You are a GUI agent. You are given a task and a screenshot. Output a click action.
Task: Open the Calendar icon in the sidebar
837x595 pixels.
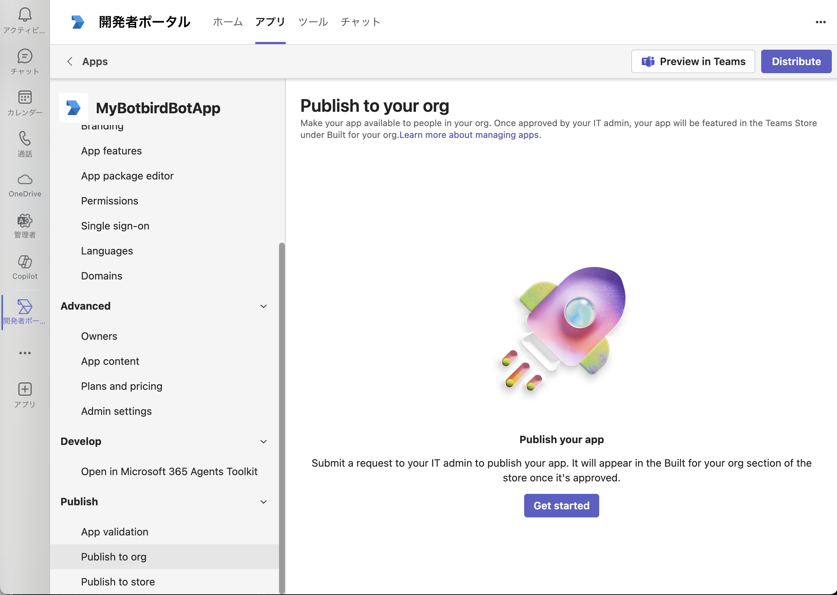coord(25,97)
